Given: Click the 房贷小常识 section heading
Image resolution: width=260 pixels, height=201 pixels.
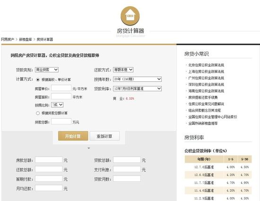Looking at the screenshot, I should click(197, 54).
